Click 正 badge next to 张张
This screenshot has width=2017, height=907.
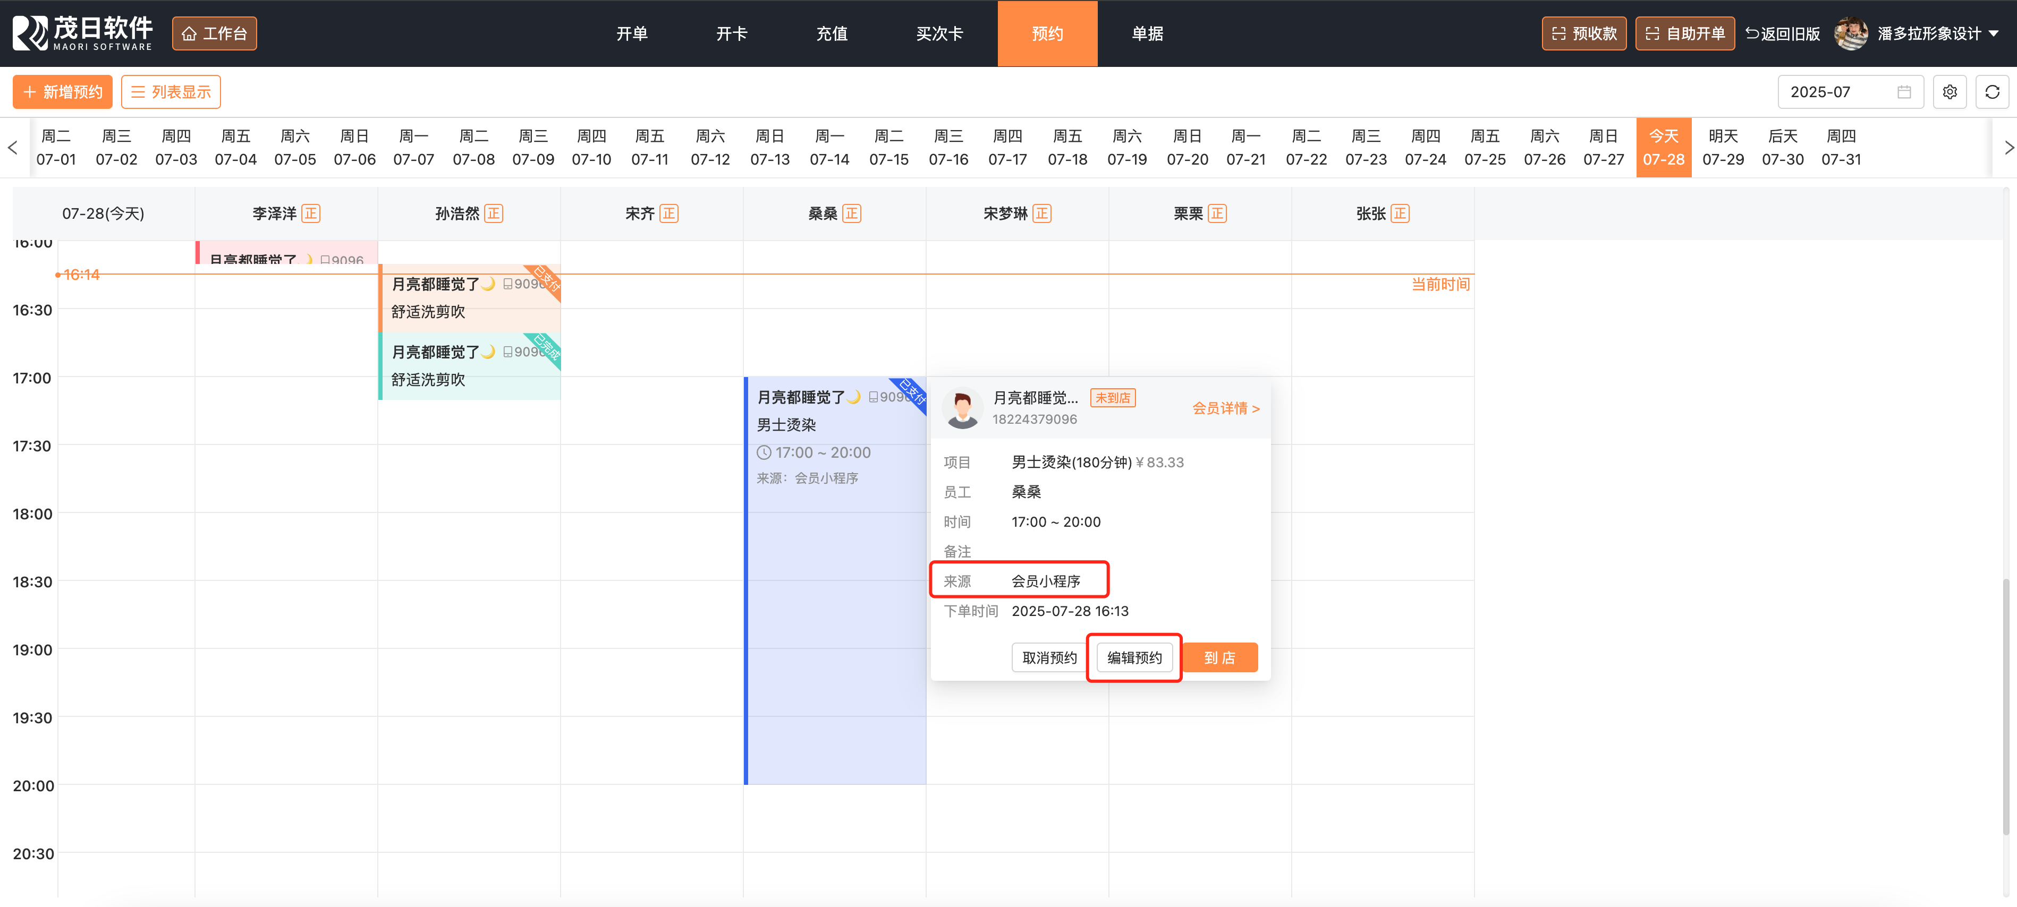(1400, 213)
